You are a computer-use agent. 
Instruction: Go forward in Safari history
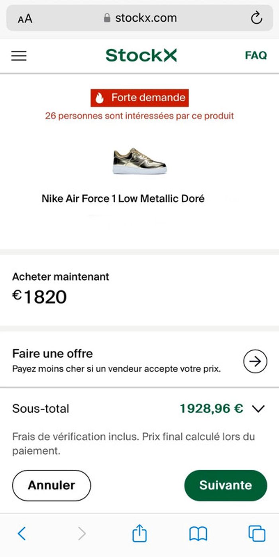coord(82,533)
